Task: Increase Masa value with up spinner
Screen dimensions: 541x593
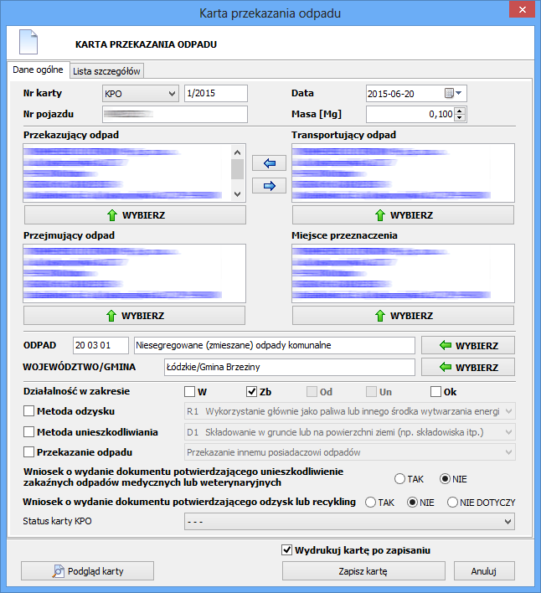Action: pyautogui.click(x=460, y=111)
